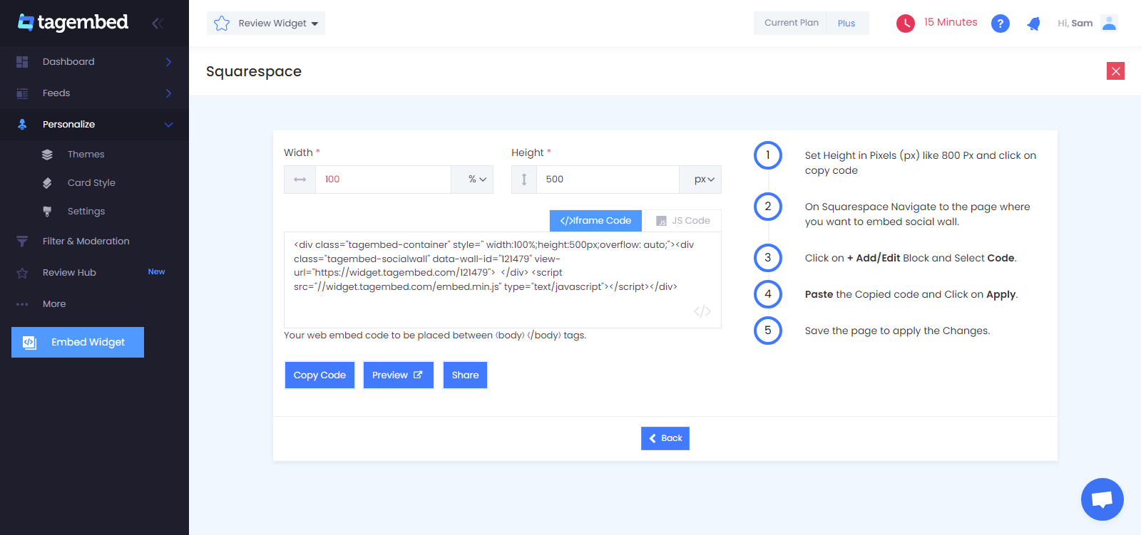
Task: Click the Dashboard grid icon
Action: pos(22,62)
